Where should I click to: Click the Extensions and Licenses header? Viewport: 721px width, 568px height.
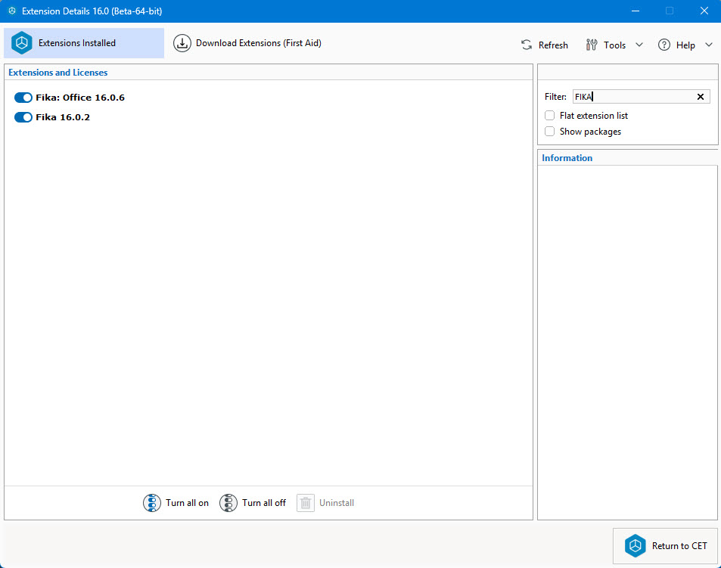click(x=58, y=72)
